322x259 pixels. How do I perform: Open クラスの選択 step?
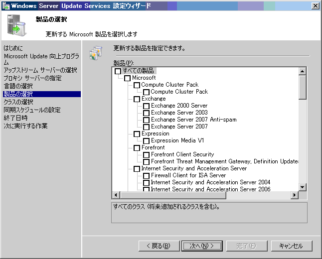[18, 102]
